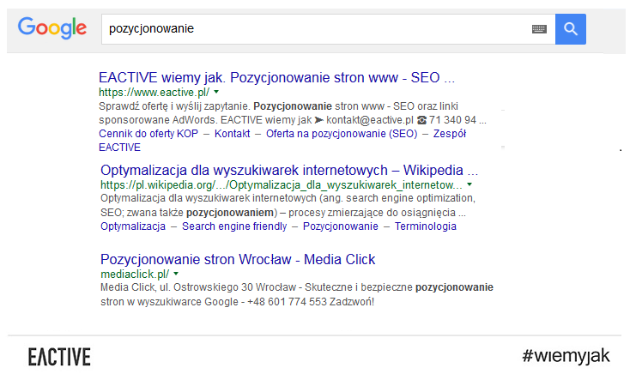Expand dropdown arrow next to Wikipedia URL
Screen dimensions: 636x380
pyautogui.click(x=469, y=184)
